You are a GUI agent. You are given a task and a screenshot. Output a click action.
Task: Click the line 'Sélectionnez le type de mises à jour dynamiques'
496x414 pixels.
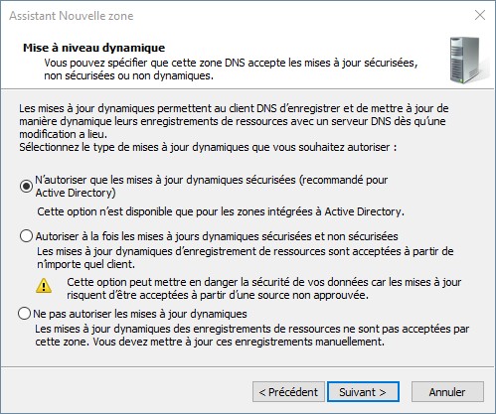[x=208, y=147]
